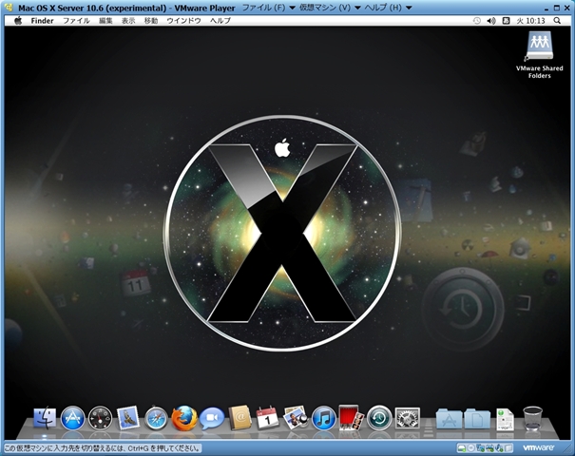Click Time Machine status menu bar icon
The image size is (575, 456).
[476, 21]
